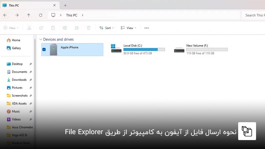Screen dimensions: 265x149
Task: Click the sidebar vertical scrollbar
Action: (x=35, y=94)
